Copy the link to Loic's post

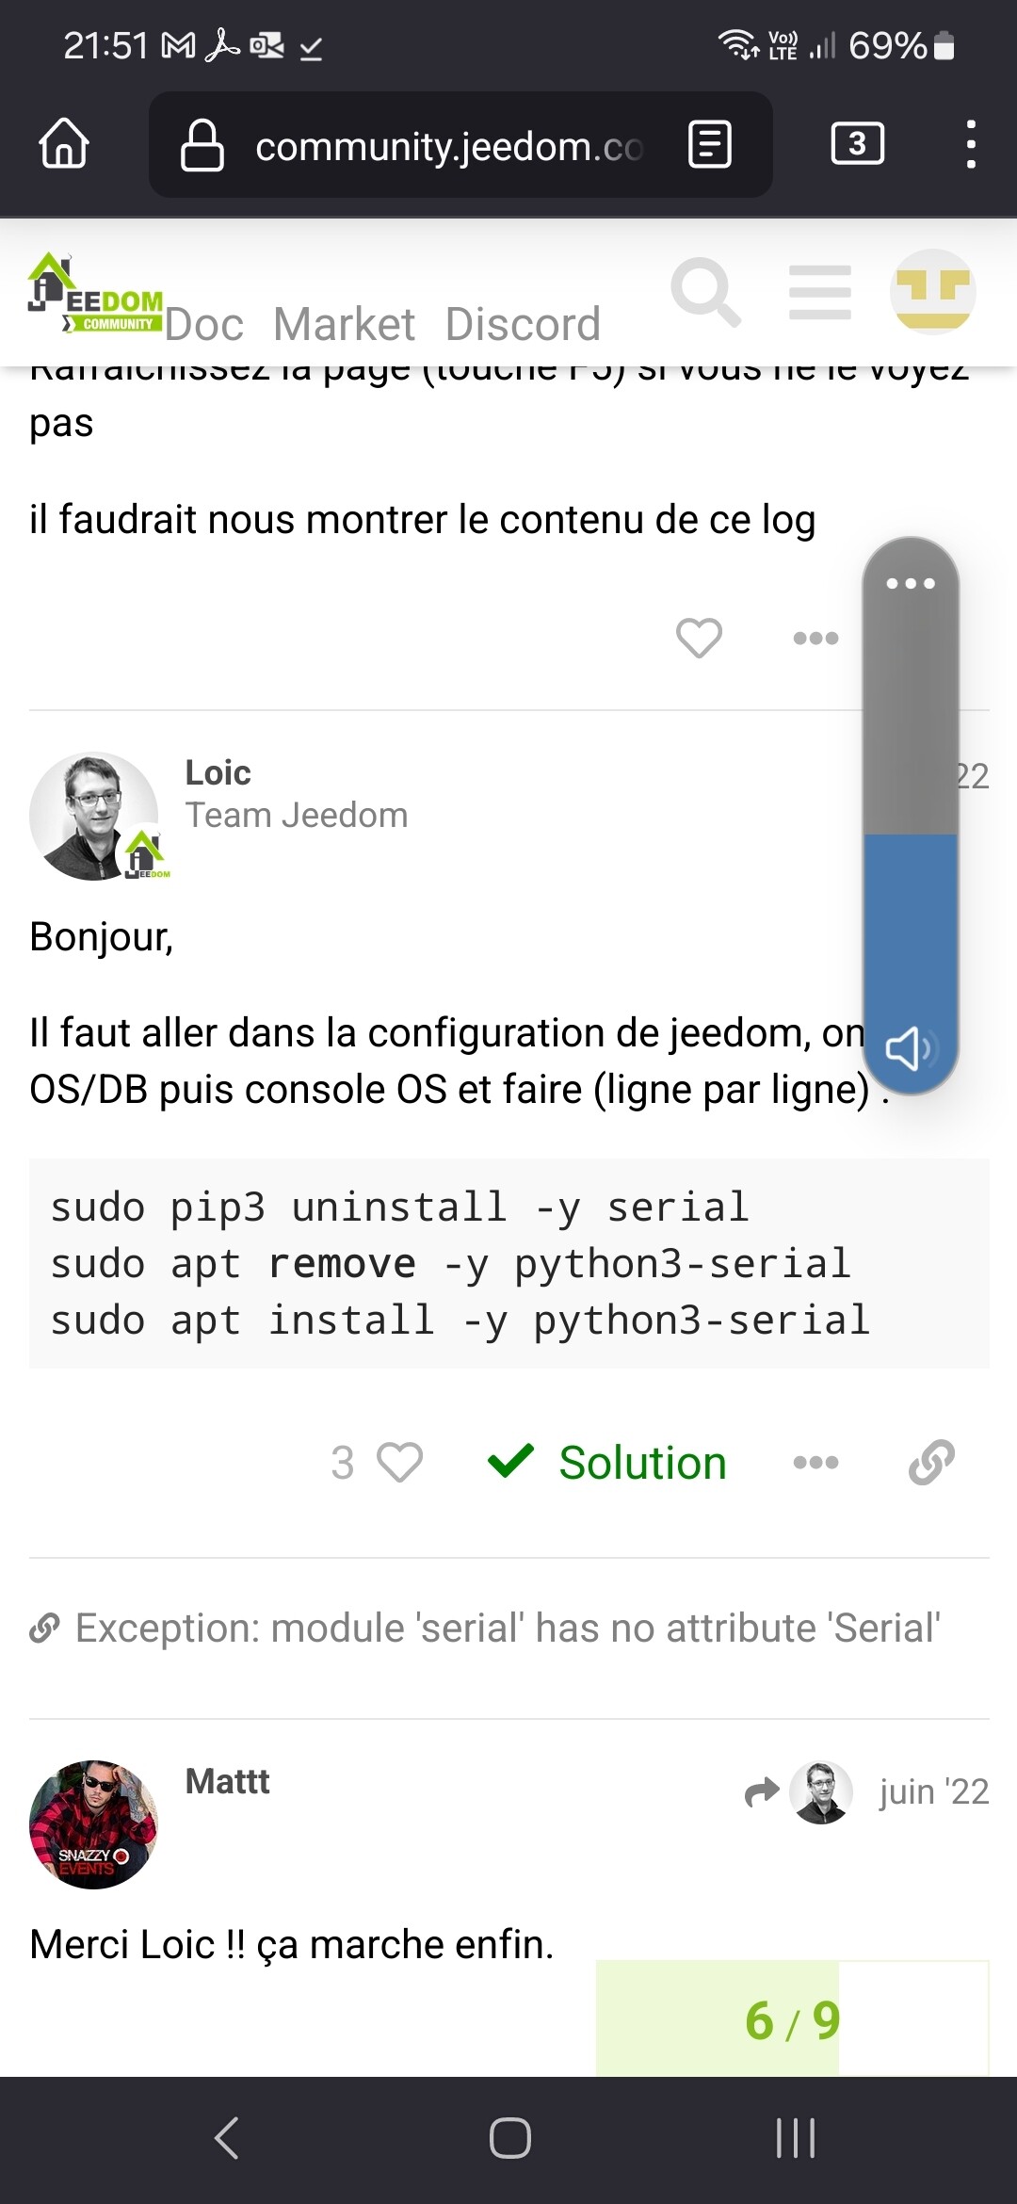coord(931,1463)
